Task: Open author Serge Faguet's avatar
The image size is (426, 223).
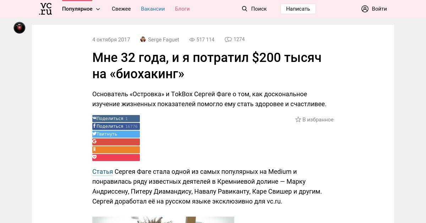Action: [143, 39]
